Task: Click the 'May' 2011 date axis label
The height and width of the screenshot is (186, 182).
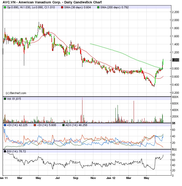Action: click(x=38, y=178)
